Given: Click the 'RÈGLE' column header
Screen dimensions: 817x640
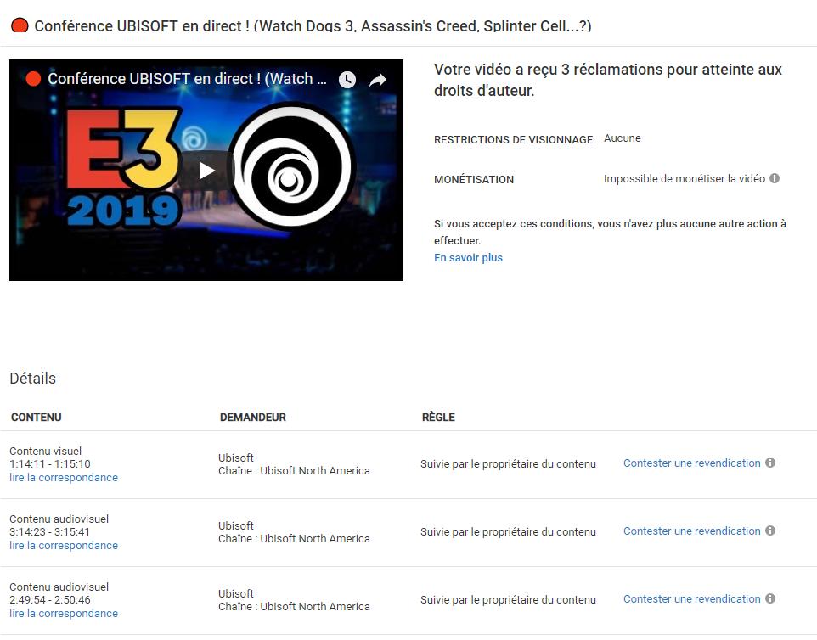Looking at the screenshot, I should click(438, 417).
